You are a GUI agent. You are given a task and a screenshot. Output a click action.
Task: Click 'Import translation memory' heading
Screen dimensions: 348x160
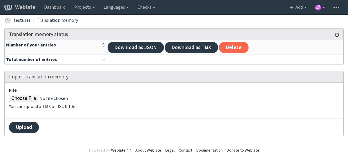(x=39, y=77)
